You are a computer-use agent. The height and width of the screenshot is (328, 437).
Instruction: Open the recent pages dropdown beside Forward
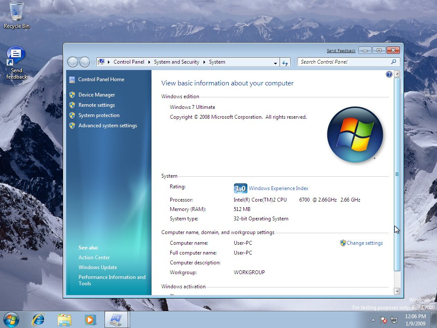click(93, 62)
